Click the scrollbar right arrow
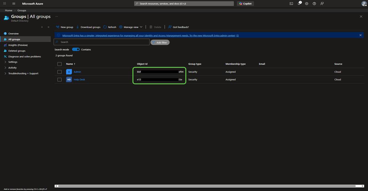This screenshot has width=368, height=191. pos(362,186)
